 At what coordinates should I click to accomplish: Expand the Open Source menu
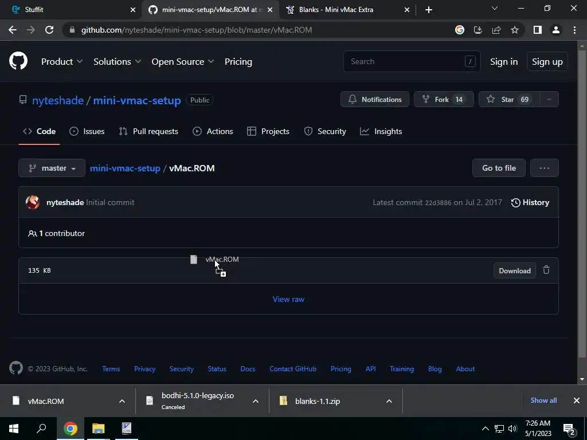[183, 61]
